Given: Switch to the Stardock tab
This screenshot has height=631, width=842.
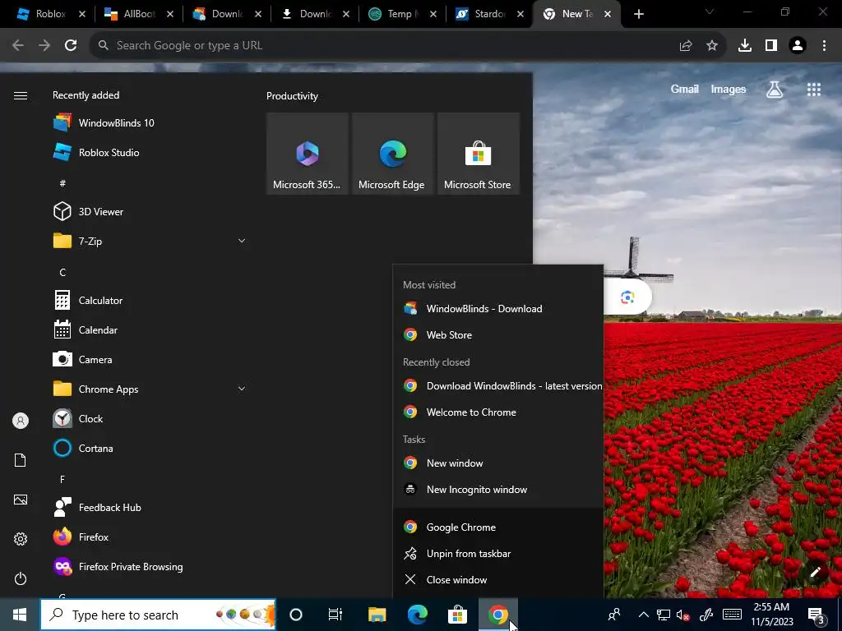Looking at the screenshot, I should (490, 14).
